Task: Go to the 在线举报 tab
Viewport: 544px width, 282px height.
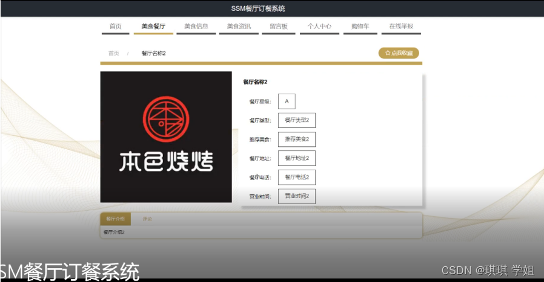Action: [401, 27]
